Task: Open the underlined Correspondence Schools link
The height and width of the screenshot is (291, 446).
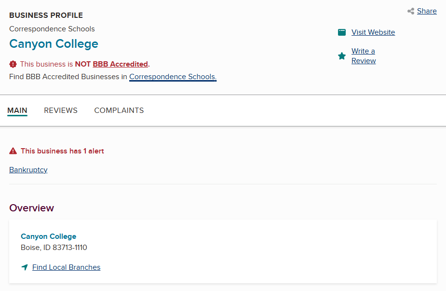Action: point(173,77)
